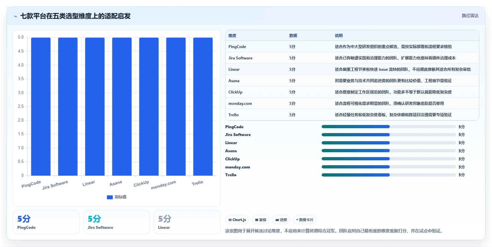Click the Jira Software progress bar
Viewport: 492px width, 247px height.
coord(388,135)
